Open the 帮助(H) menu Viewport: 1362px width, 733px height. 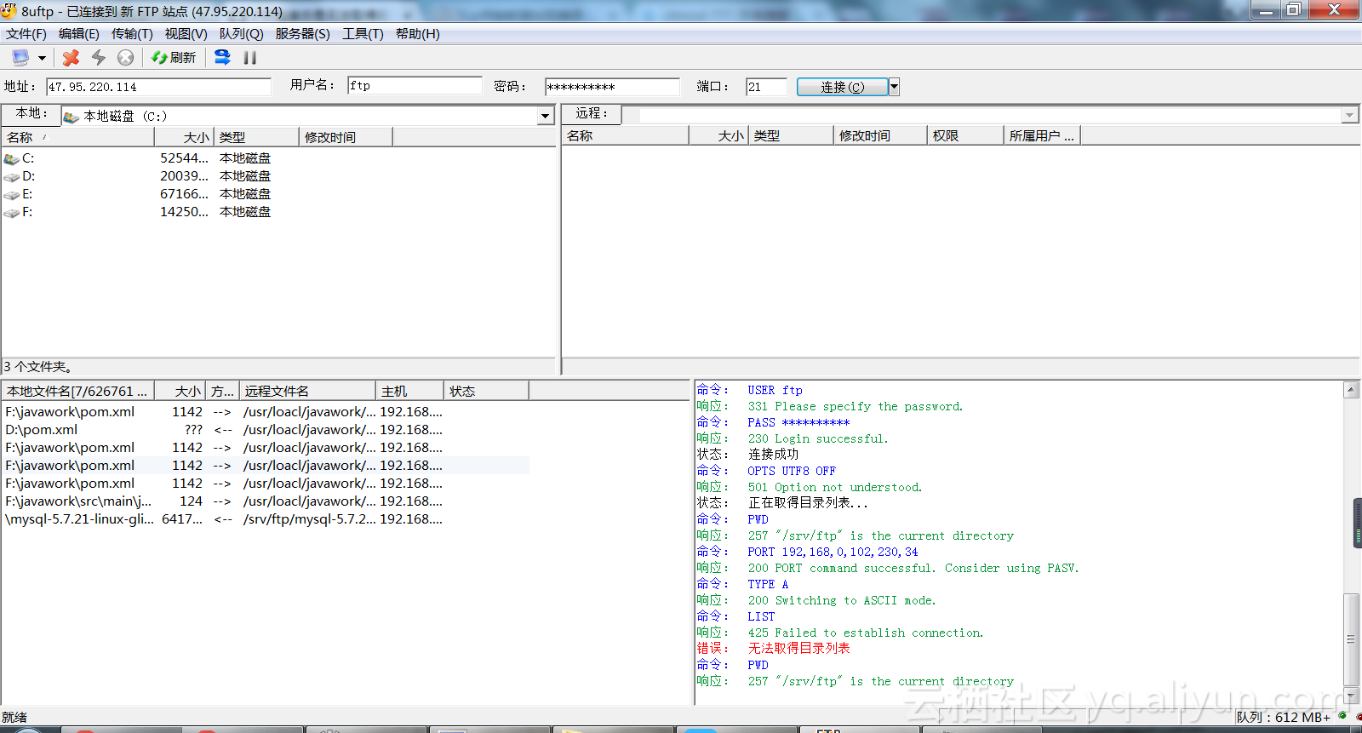click(417, 34)
